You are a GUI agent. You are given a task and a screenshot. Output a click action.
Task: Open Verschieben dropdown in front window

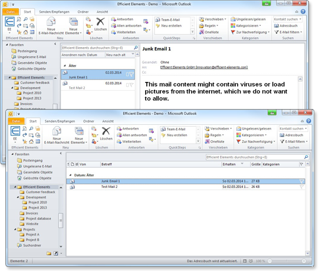point(218,128)
